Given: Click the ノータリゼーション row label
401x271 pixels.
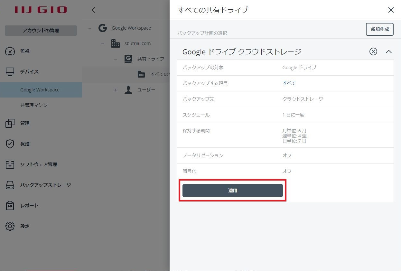Looking at the screenshot, I should (203, 155).
